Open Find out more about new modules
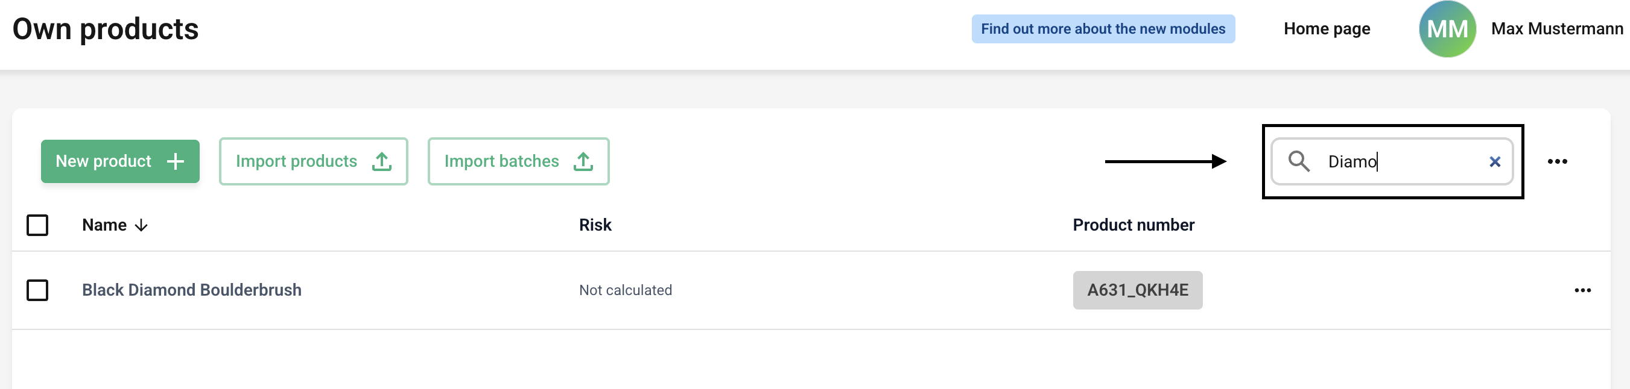 point(1103,29)
